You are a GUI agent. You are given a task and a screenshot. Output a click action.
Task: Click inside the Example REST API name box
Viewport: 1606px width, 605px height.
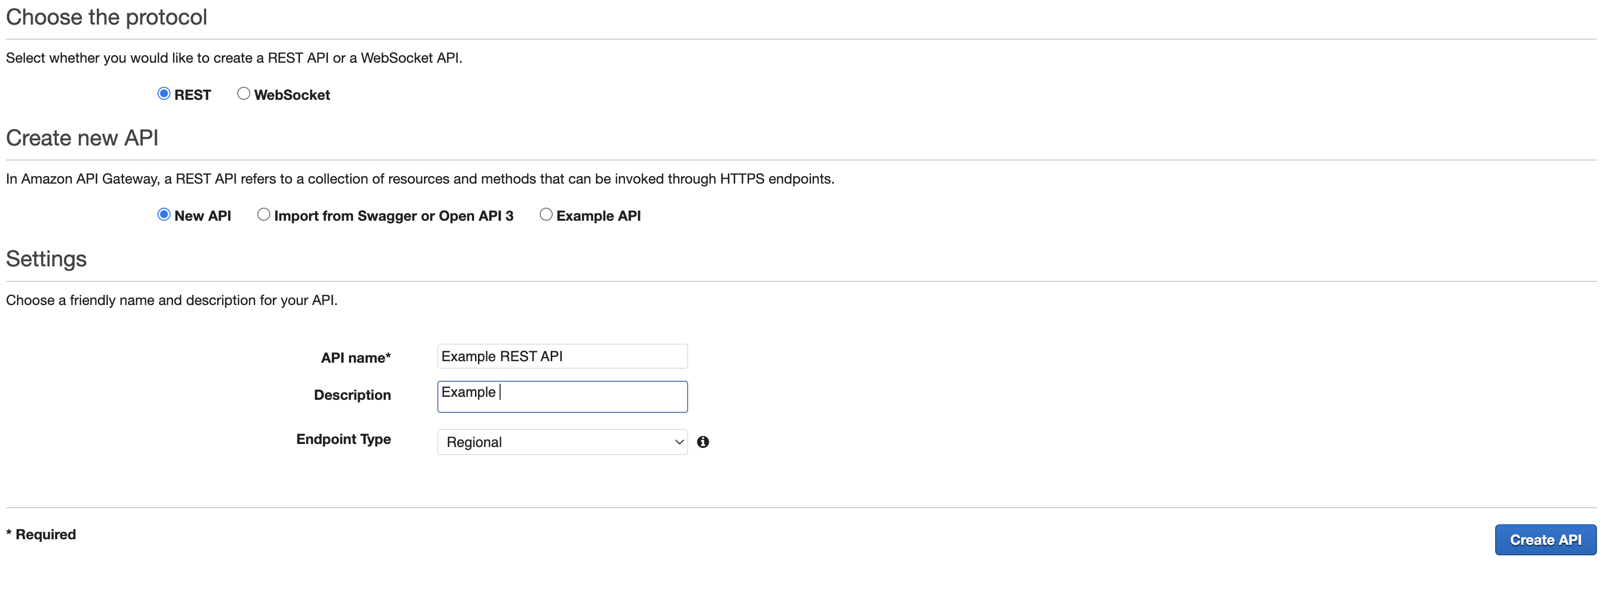(x=561, y=356)
